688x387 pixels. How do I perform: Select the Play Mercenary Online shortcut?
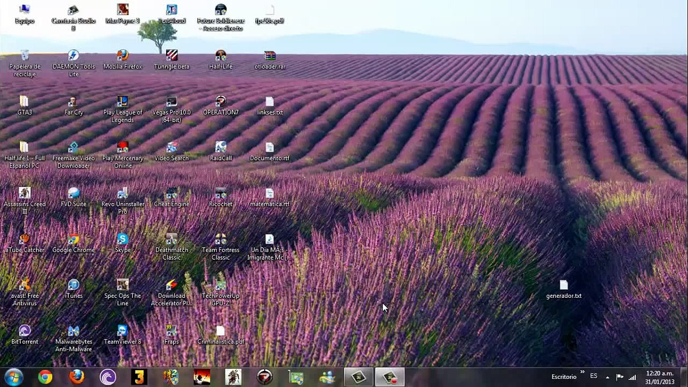[x=123, y=155]
